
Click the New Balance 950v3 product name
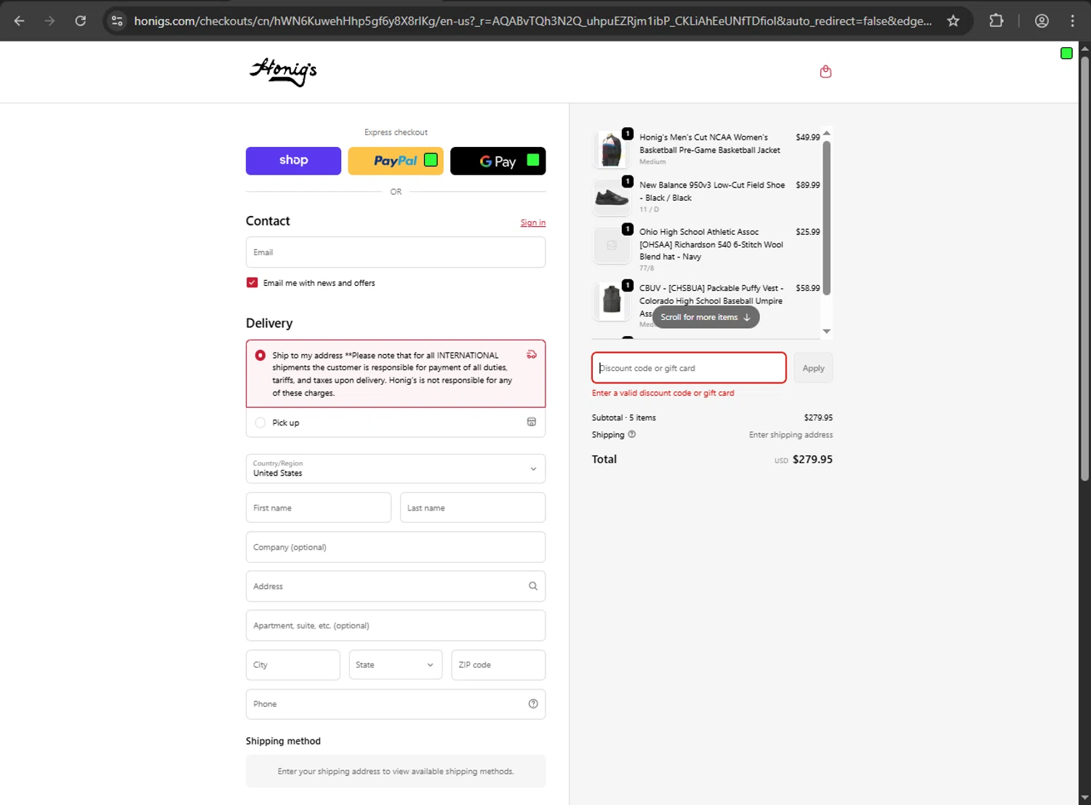click(x=712, y=191)
